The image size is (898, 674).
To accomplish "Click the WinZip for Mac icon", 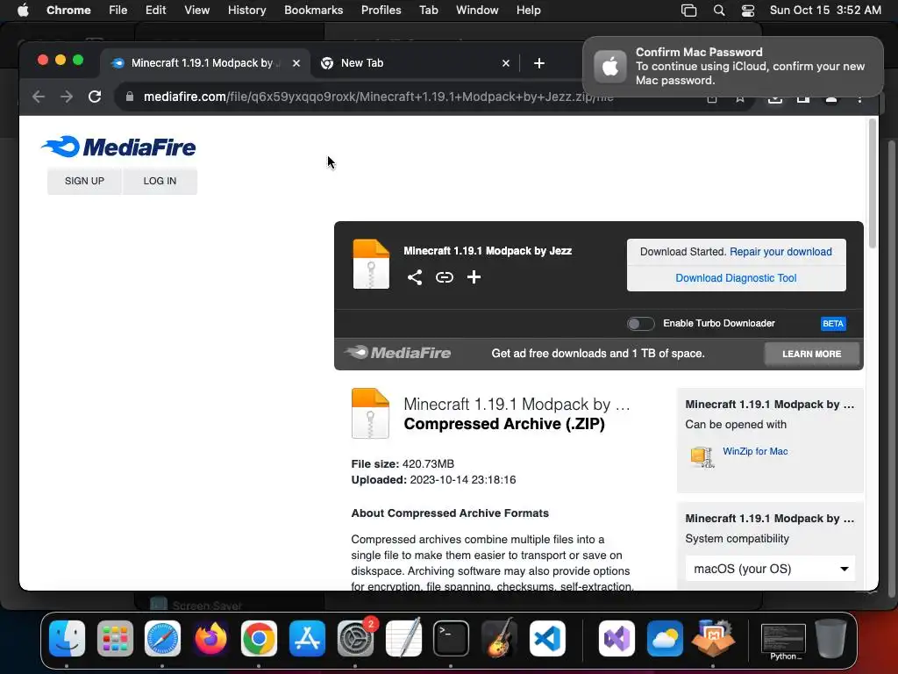I will pos(702,456).
